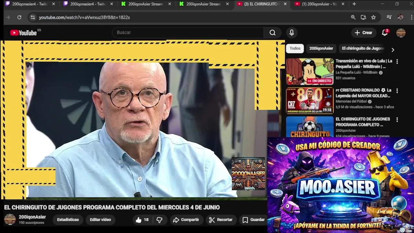Click the video title about MIERCOLES 4 DE JUNIO
Screen dimensions: 414x233
coord(112,207)
